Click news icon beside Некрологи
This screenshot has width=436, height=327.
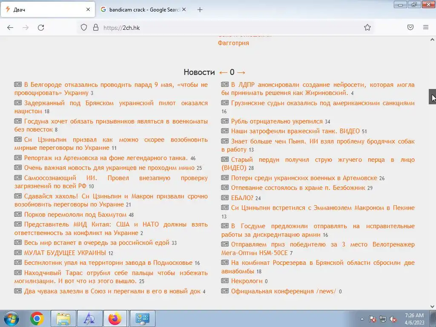[225, 281]
